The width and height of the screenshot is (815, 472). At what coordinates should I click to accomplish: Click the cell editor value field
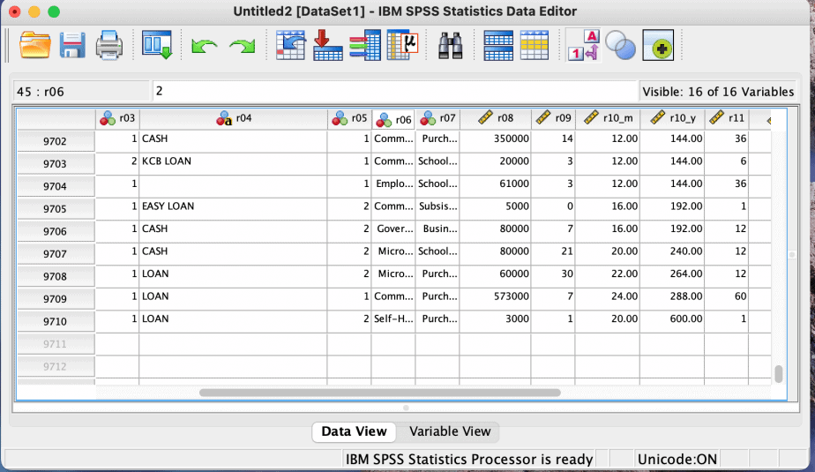click(x=394, y=91)
